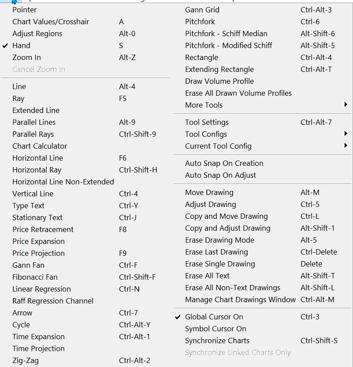Enable Auto Snap On Creation
This screenshot has width=353, height=367.
click(x=224, y=163)
